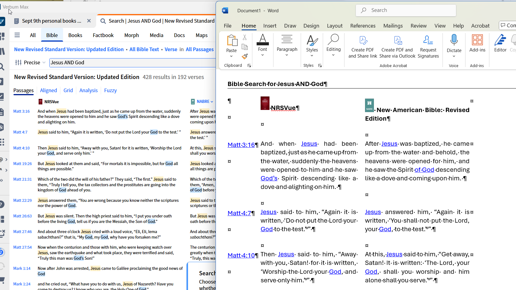Click the Jesus AND God search query field

(x=132, y=62)
